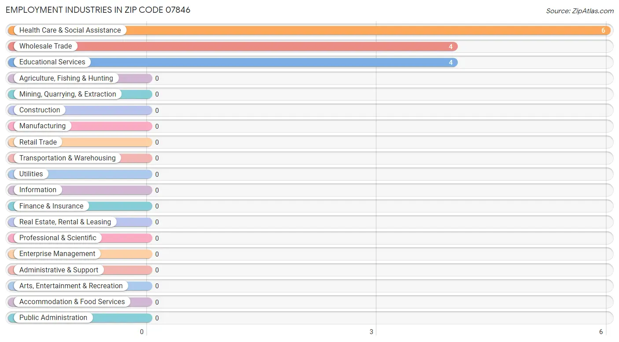The height and width of the screenshot is (342, 619).
Task: Click the Source: ZipAtlas.com text
Action: 580,11
